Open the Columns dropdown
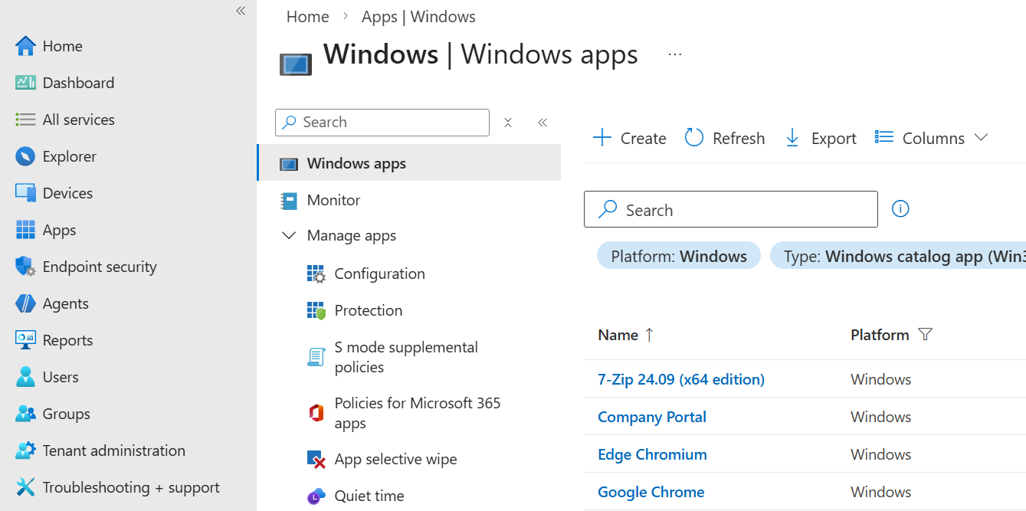 pos(932,138)
